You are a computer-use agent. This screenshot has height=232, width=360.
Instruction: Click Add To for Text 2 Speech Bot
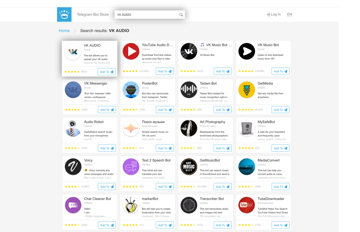[165, 186]
